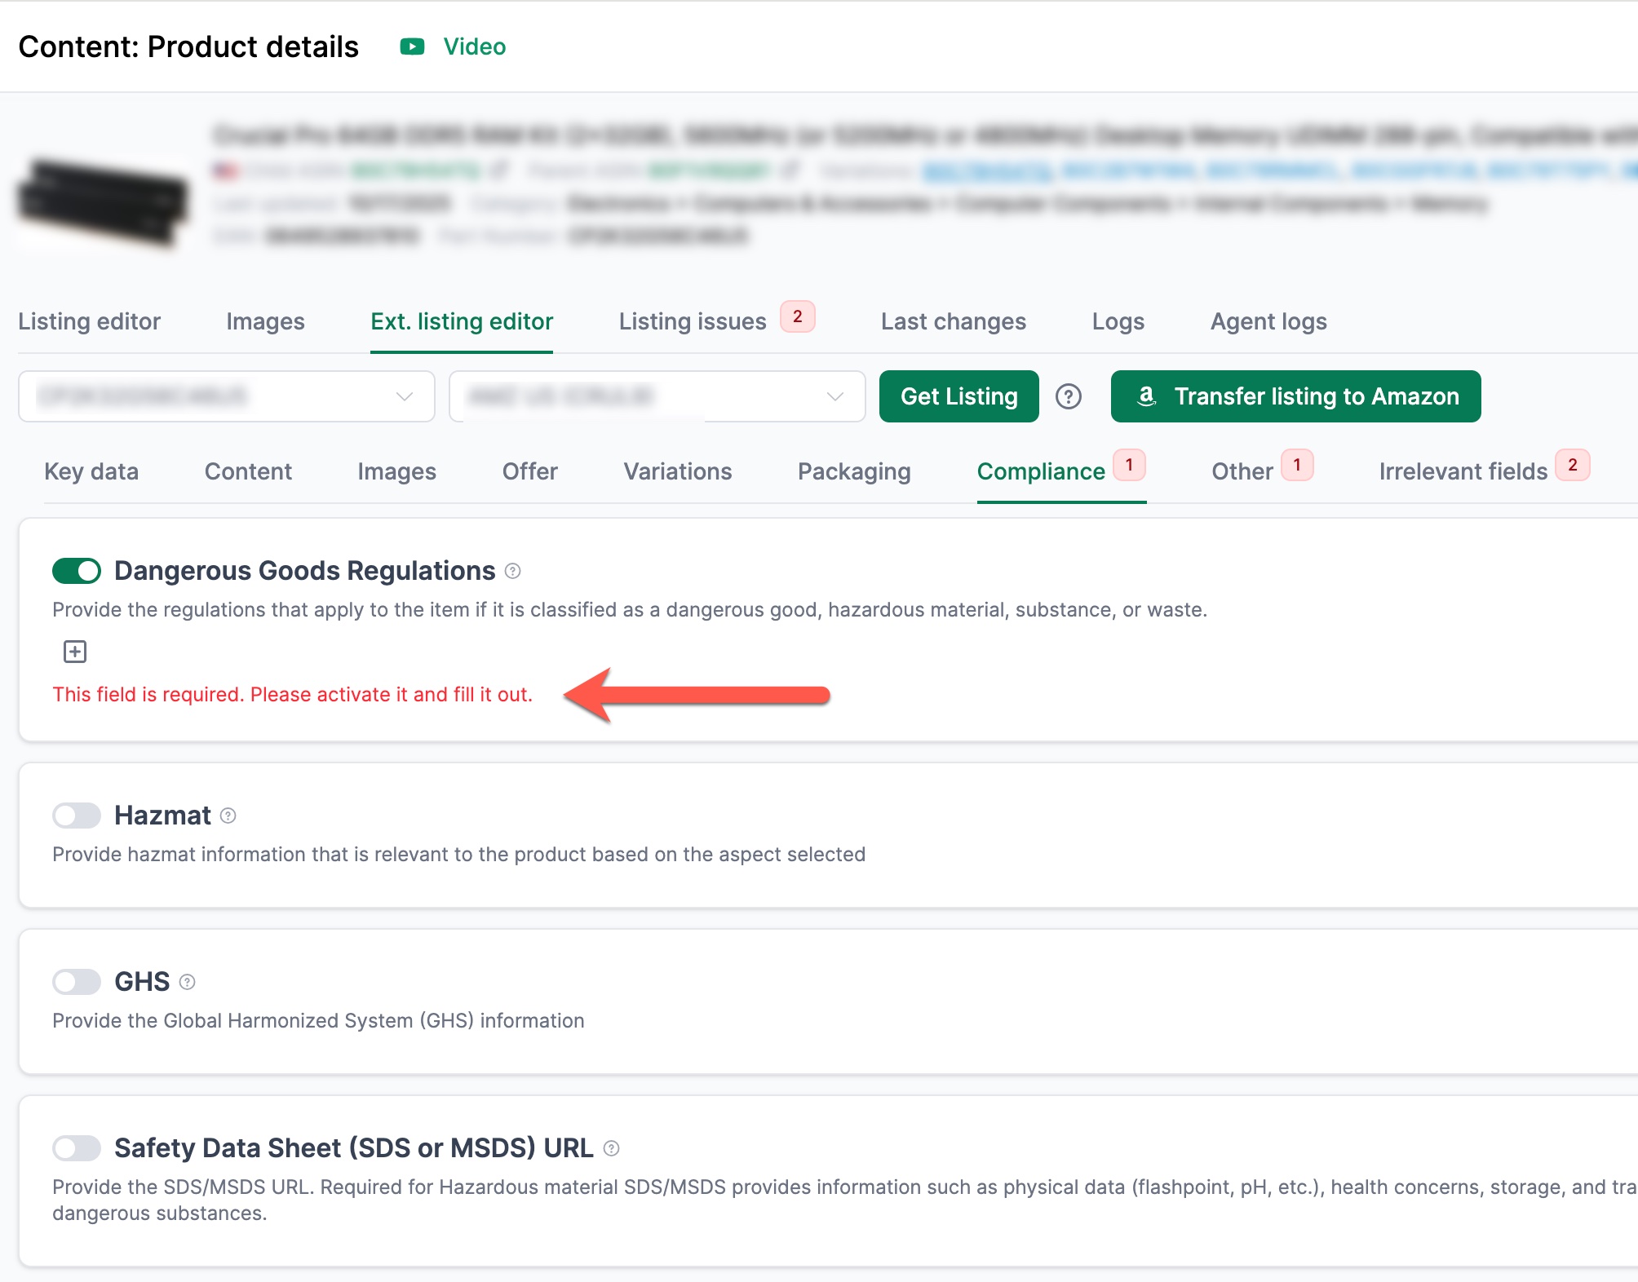Click the Listing issues count badge

pyautogui.click(x=797, y=316)
